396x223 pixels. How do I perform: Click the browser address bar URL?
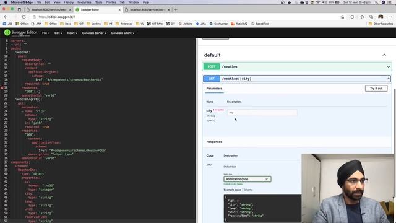57,17
